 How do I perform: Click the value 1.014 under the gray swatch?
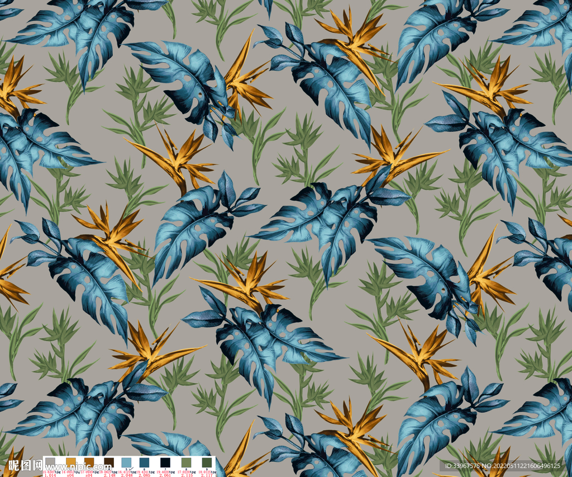(50, 475)
